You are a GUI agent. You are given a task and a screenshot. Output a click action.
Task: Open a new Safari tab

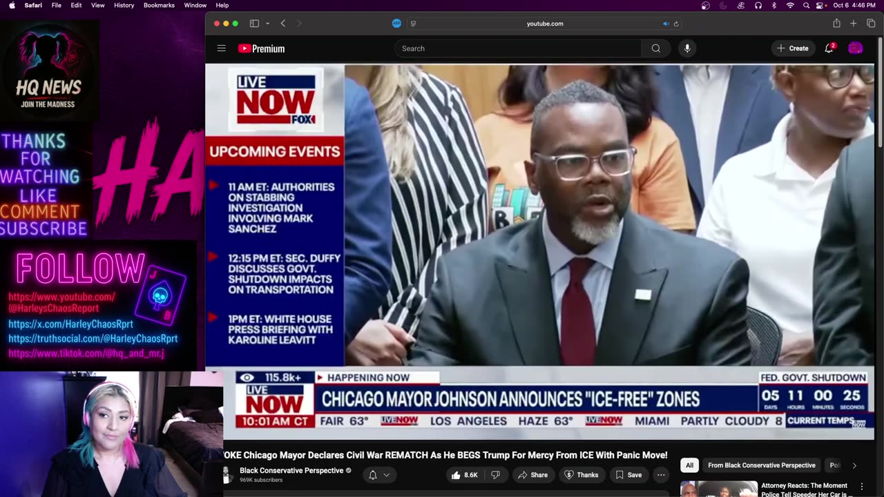point(854,23)
